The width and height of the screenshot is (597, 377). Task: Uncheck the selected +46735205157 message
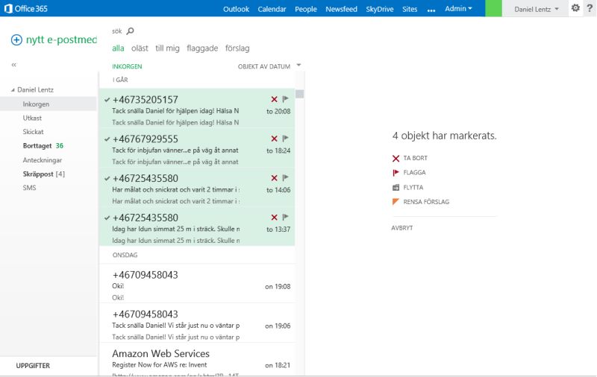point(107,99)
